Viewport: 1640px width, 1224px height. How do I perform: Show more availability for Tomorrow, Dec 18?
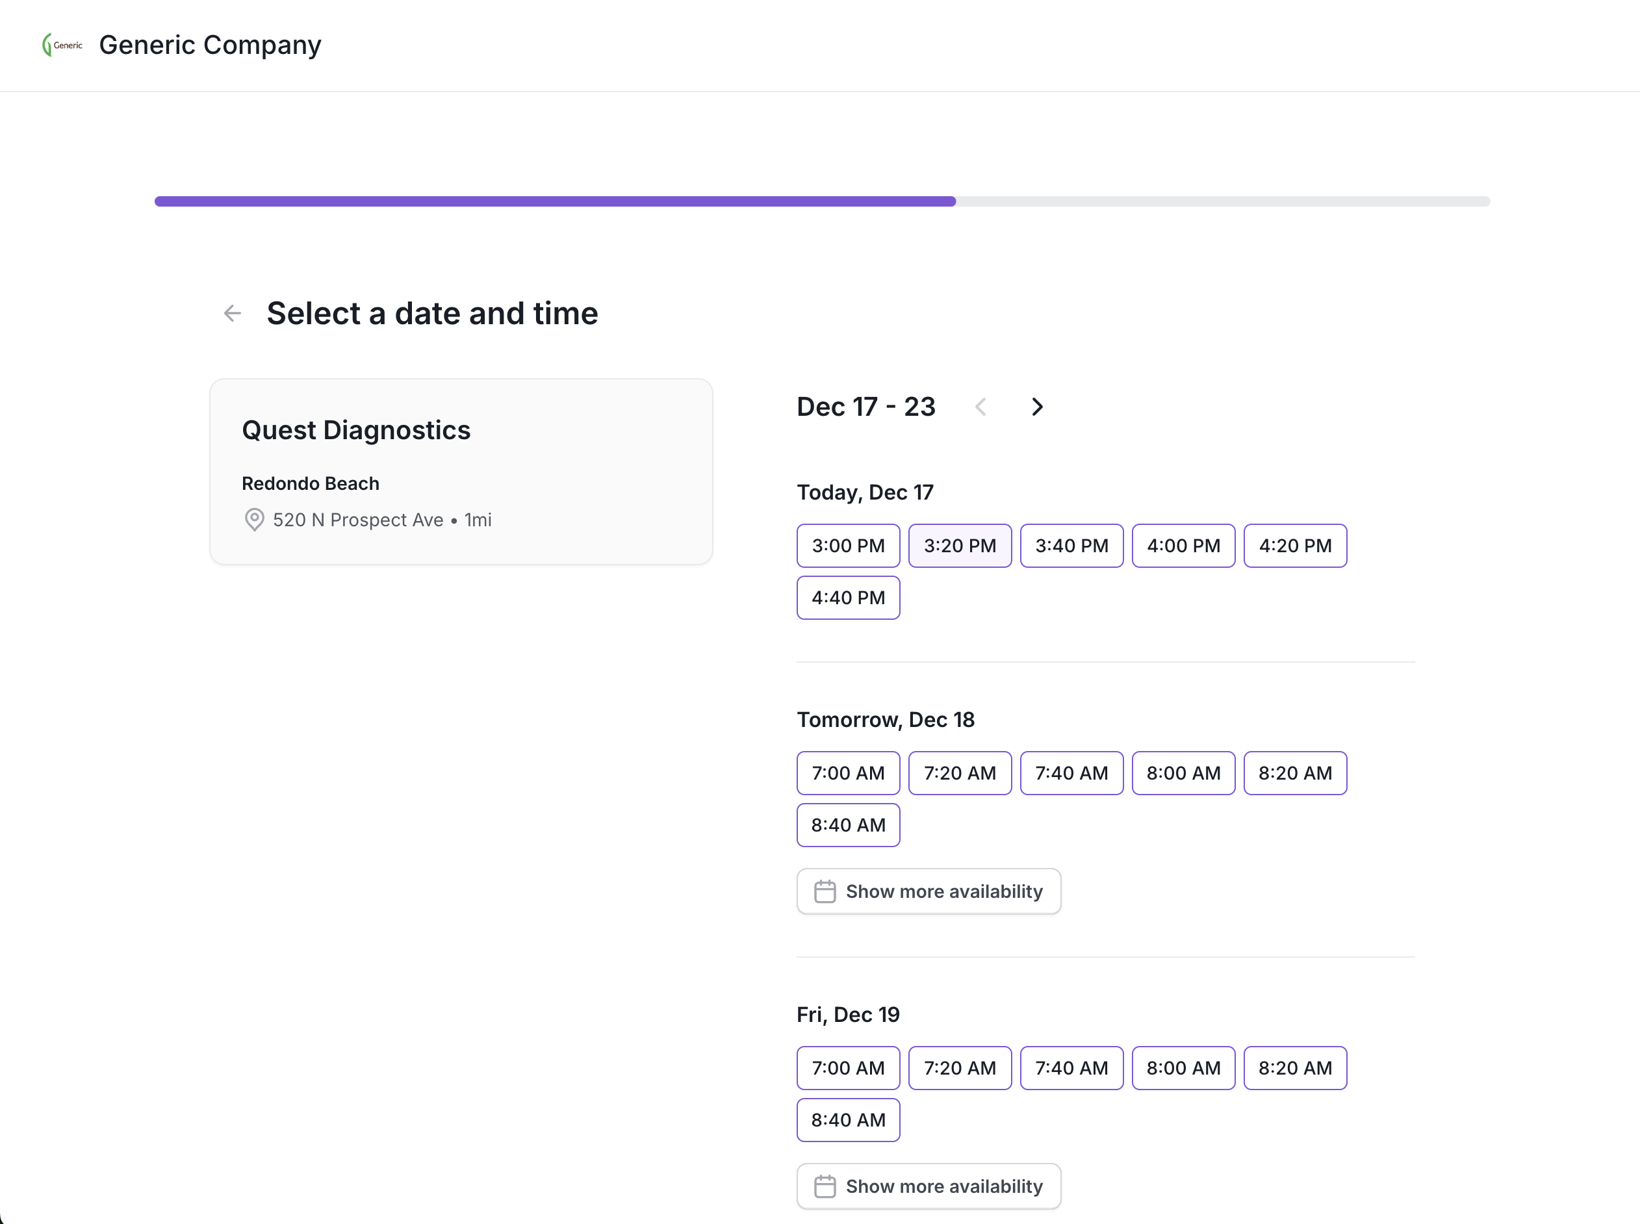click(928, 891)
